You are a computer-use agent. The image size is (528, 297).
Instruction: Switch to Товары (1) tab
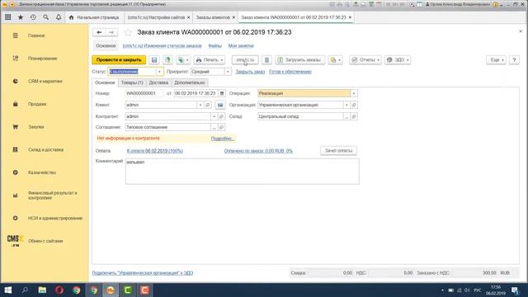coord(132,82)
